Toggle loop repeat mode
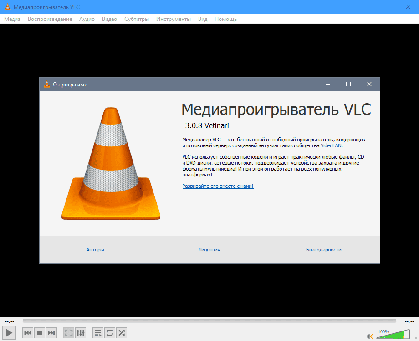The image size is (419, 341). (x=110, y=333)
